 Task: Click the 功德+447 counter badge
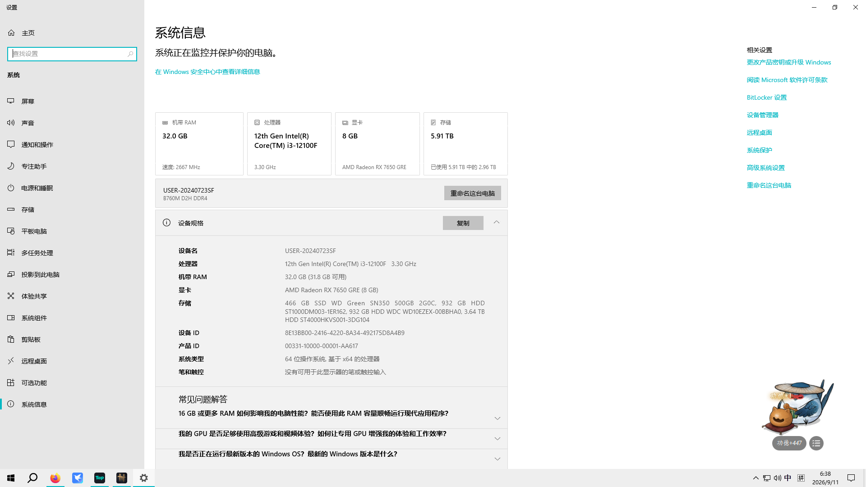pos(789,443)
